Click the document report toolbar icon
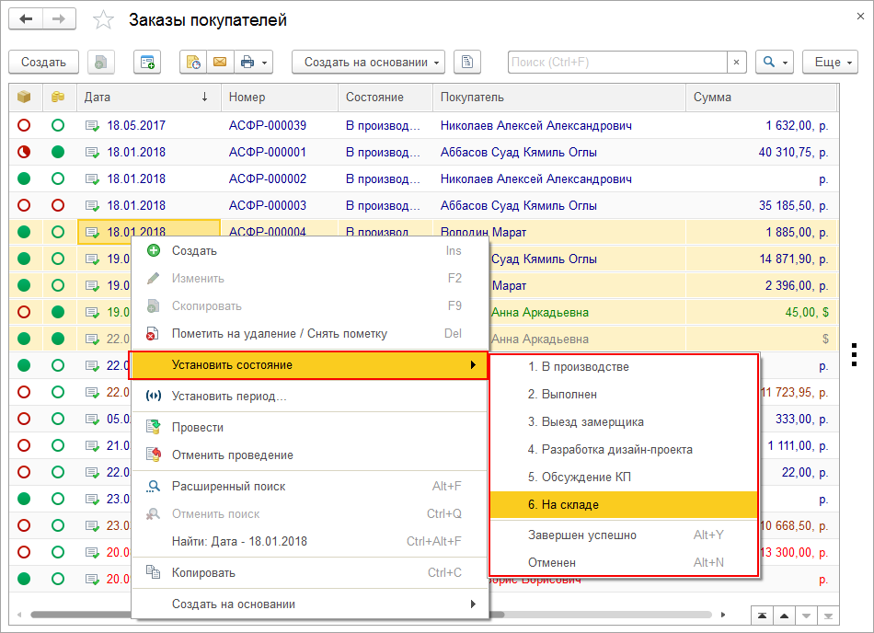 (x=467, y=63)
